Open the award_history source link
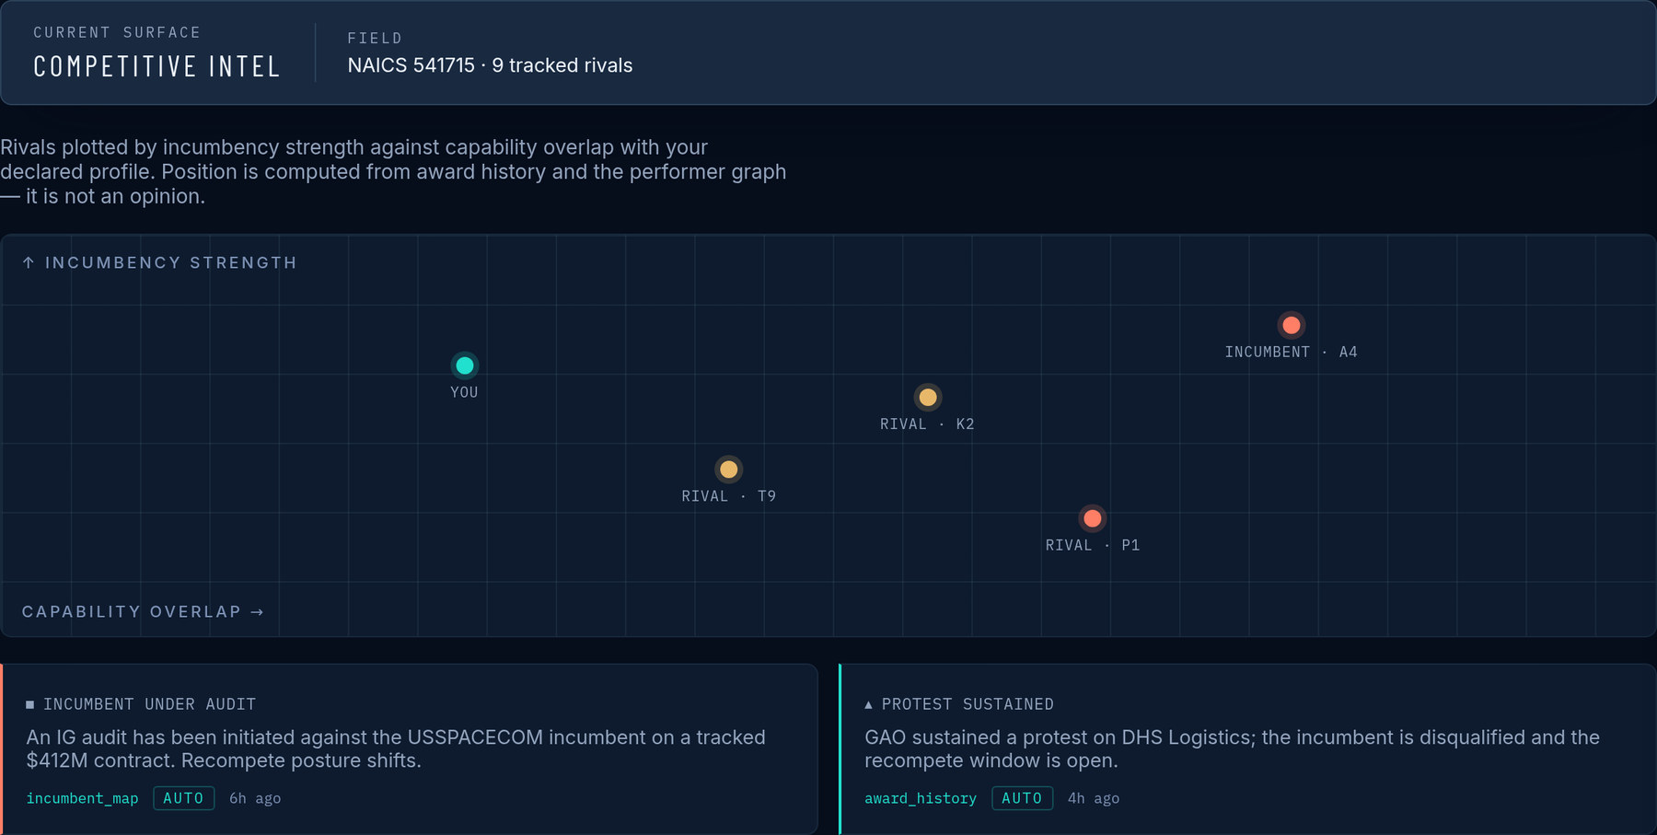1657x835 pixels. click(x=921, y=798)
